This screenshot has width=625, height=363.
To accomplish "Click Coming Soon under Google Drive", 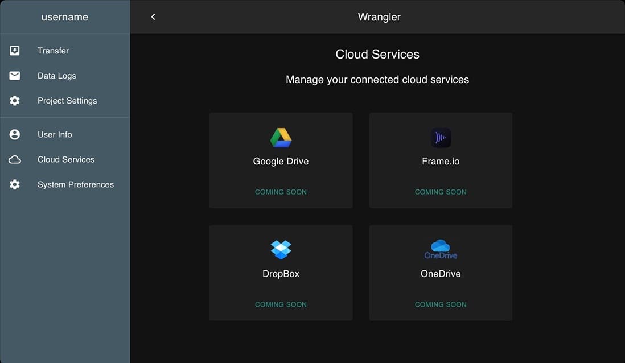I will (x=281, y=192).
